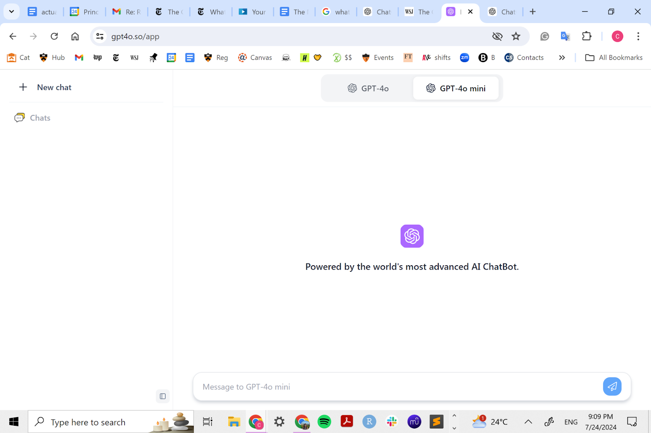Open the Extensions puzzle menu
This screenshot has width=651, height=433.
pos(586,36)
